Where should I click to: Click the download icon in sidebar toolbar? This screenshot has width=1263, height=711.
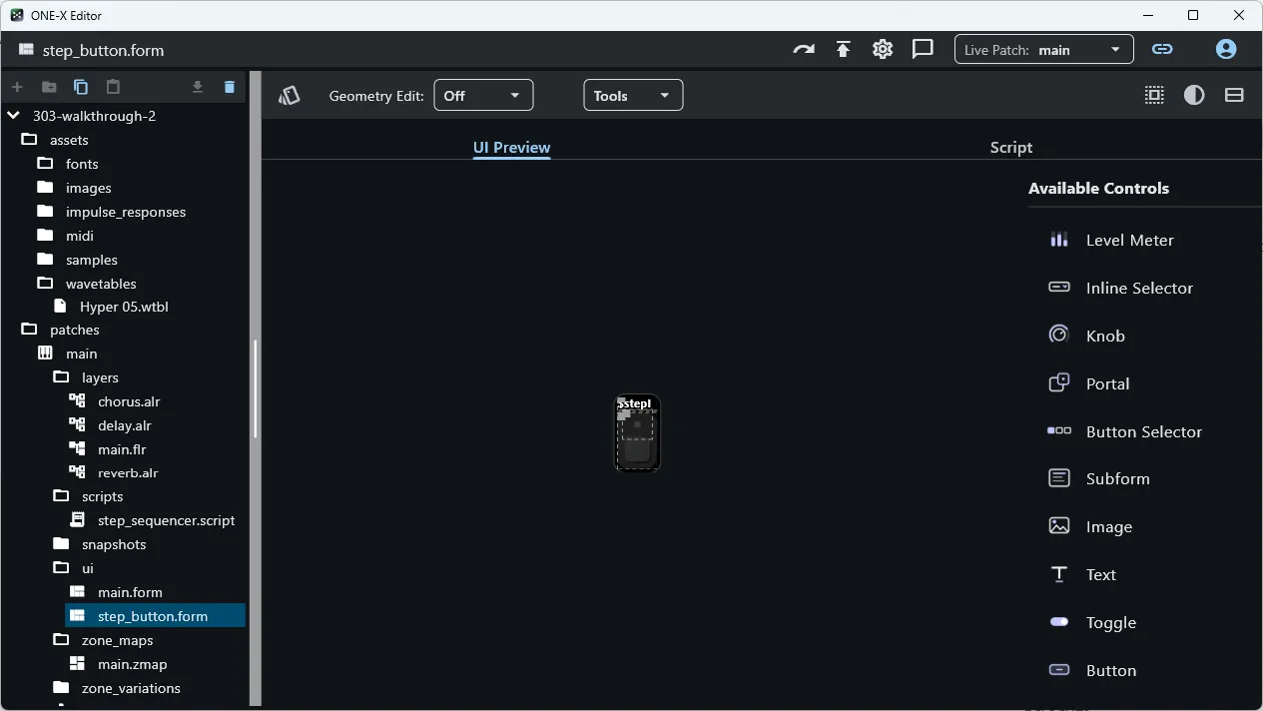pyautogui.click(x=198, y=87)
